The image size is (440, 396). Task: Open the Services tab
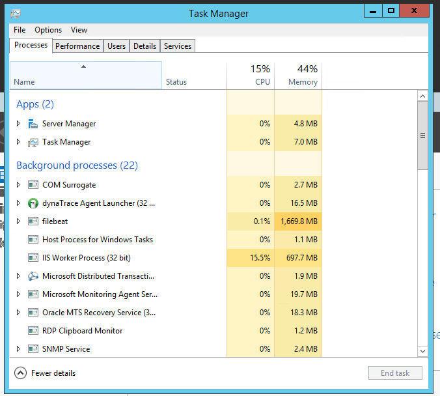point(178,46)
